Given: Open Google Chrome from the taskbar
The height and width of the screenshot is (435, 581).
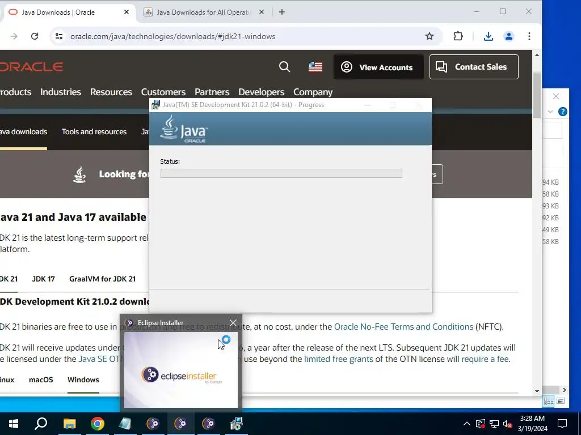Looking at the screenshot, I should click(x=98, y=424).
